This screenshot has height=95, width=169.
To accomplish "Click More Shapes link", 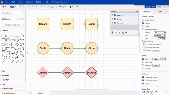I will coord(9,93).
